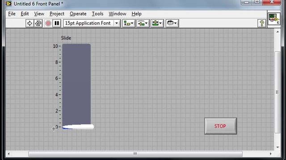
Task: Click the Slide label text
Action: pos(66,38)
